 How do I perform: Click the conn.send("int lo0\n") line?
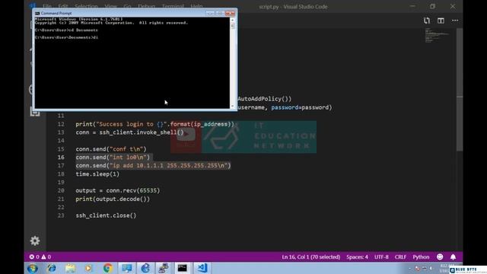pyautogui.click(x=113, y=158)
